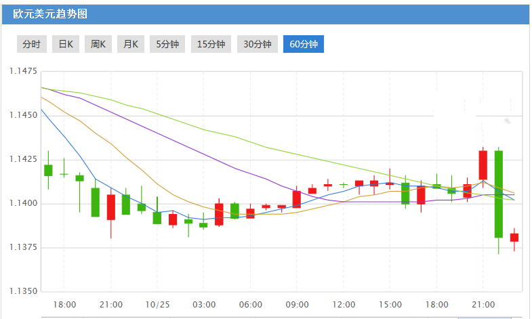This screenshot has height=319, width=532.
Task: Switch to the 5分钟 interval
Action: [167, 44]
